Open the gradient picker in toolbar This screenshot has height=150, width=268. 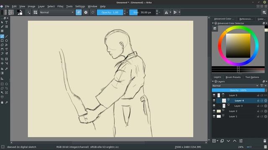coord(4,12)
